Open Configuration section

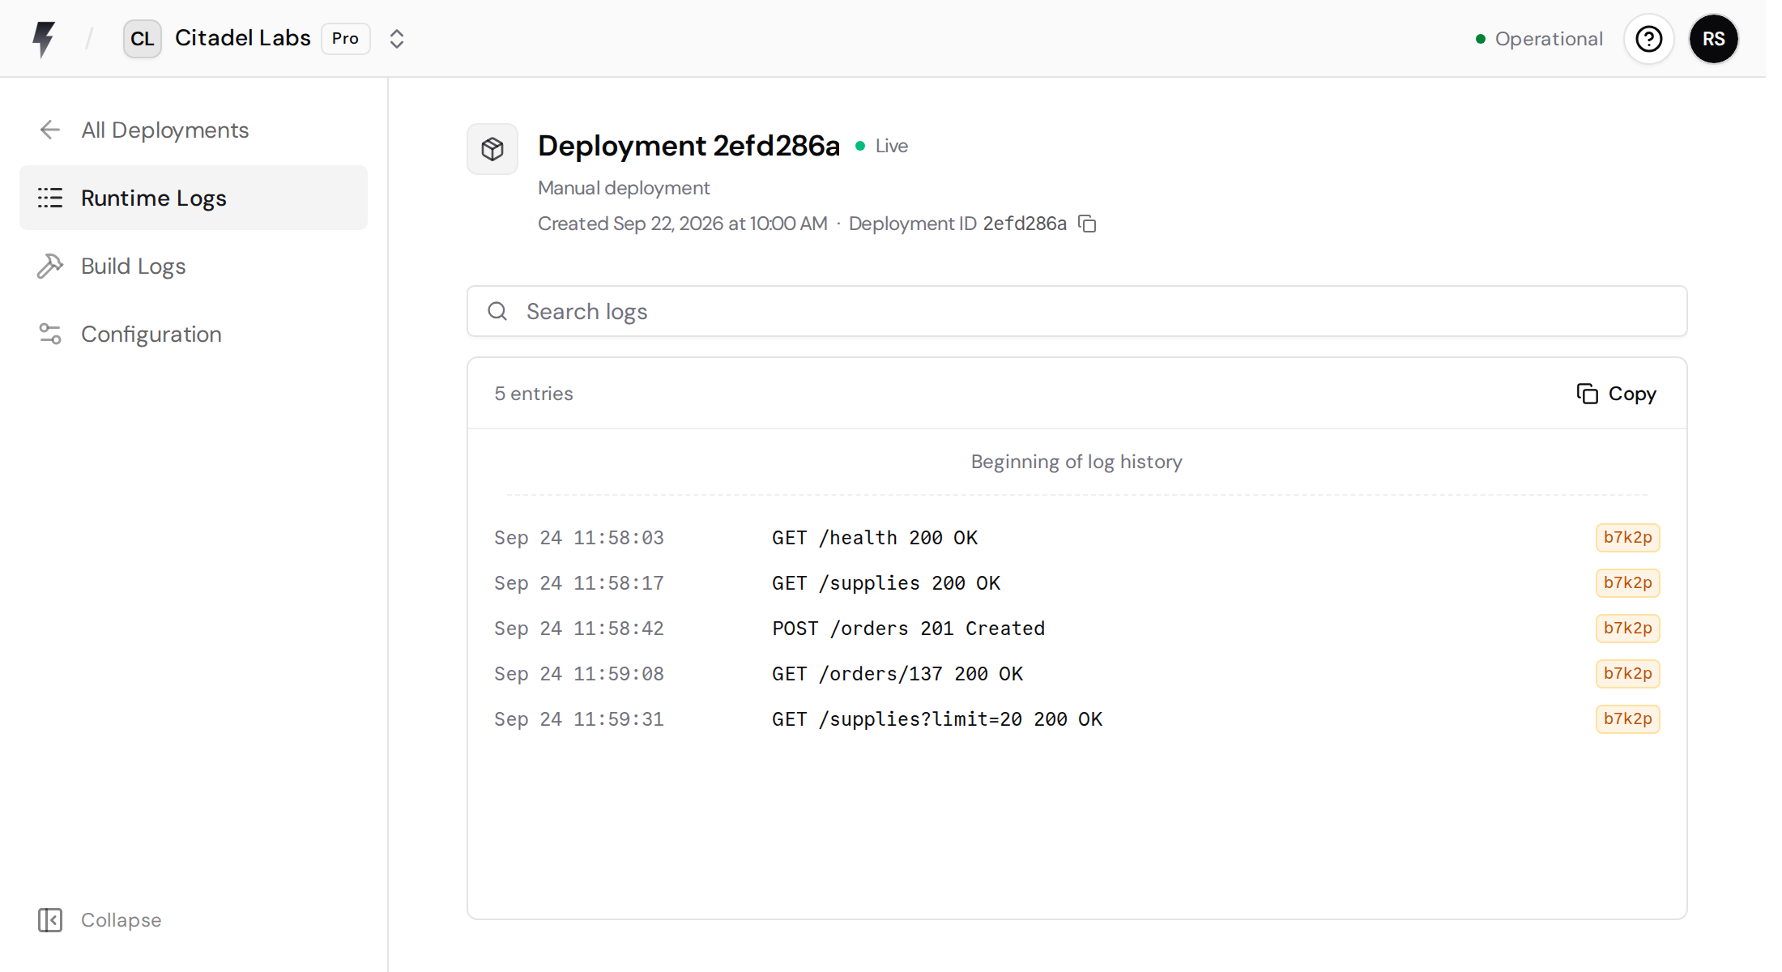[194, 334]
